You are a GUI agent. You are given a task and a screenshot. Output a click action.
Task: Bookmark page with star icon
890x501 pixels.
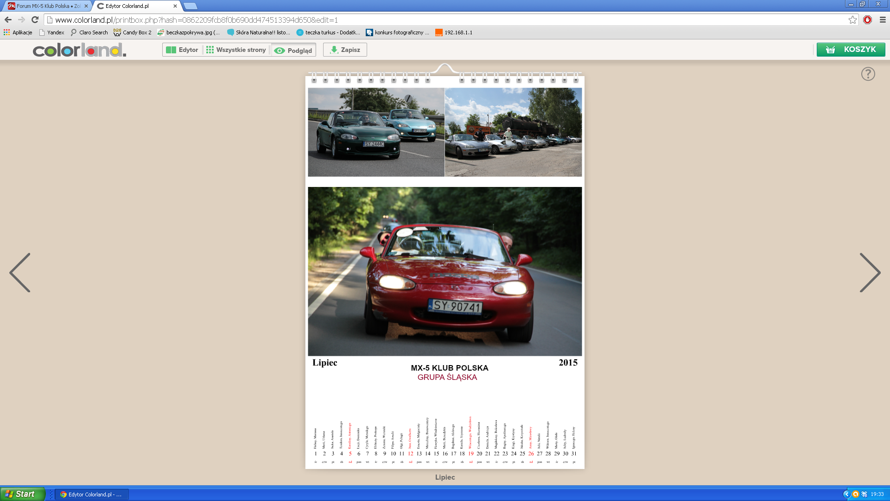point(852,20)
